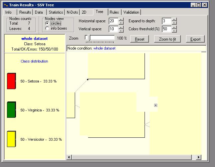
Task: Click the Zoom slider handle
Action: (89, 38)
